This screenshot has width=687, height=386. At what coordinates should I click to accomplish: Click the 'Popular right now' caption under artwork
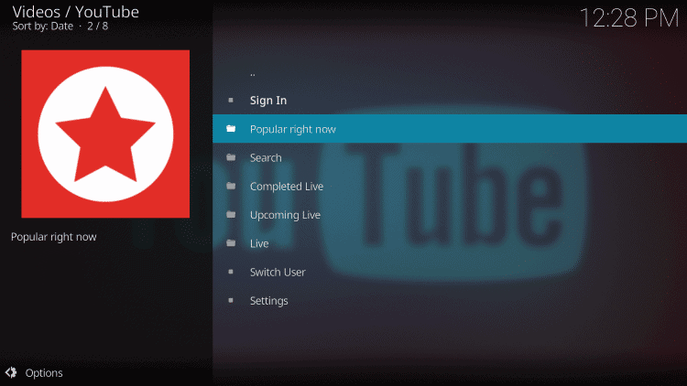tap(53, 237)
